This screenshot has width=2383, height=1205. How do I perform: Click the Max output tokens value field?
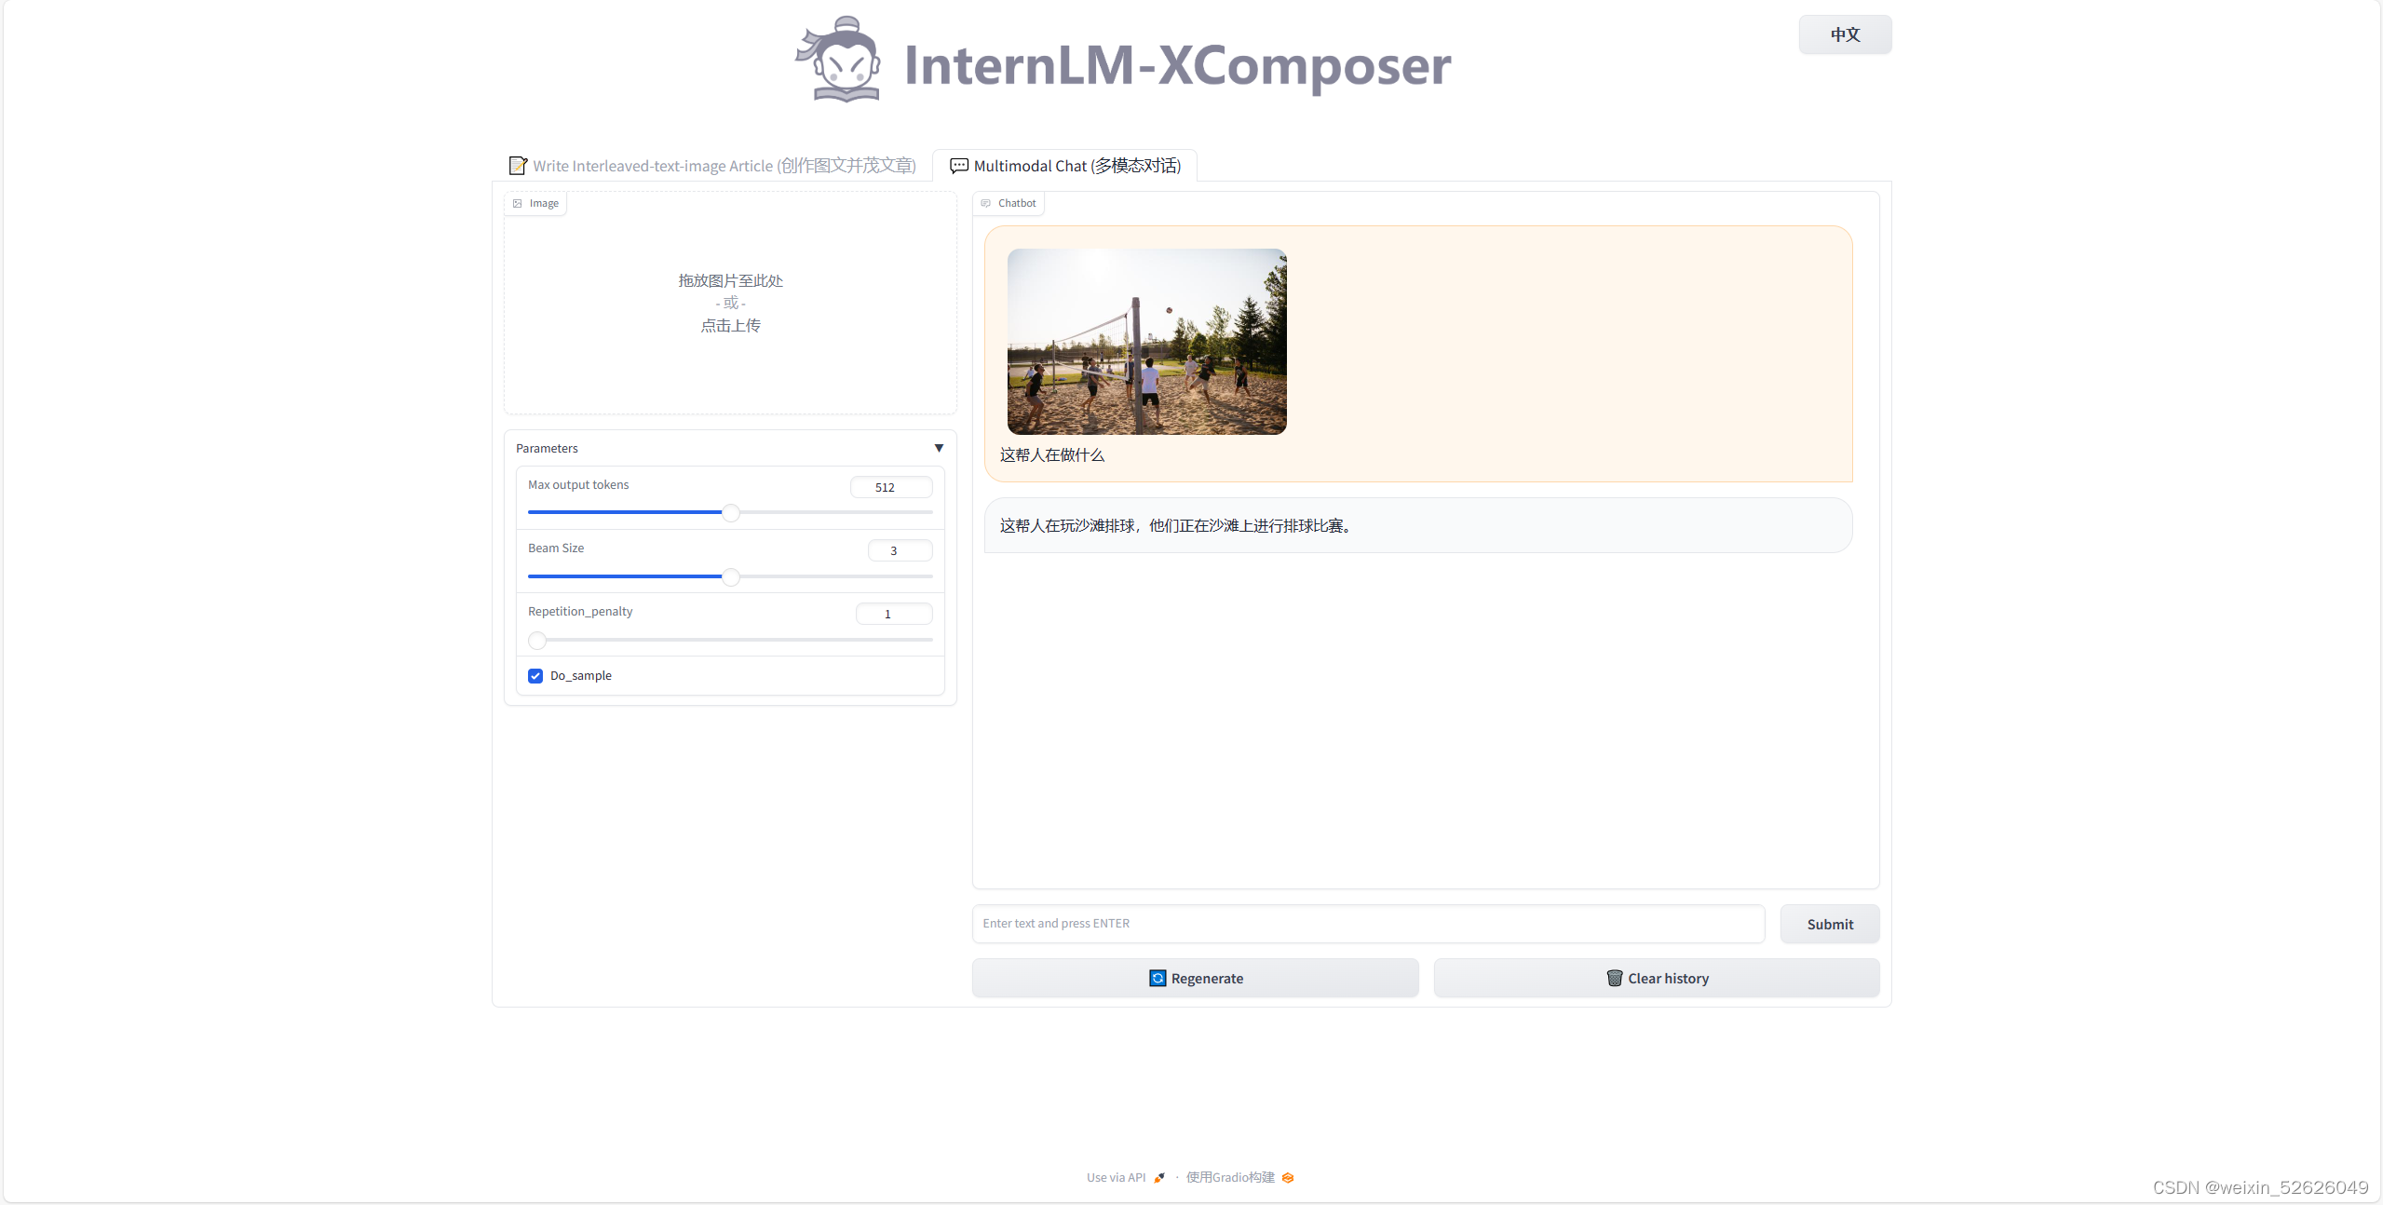tap(890, 487)
